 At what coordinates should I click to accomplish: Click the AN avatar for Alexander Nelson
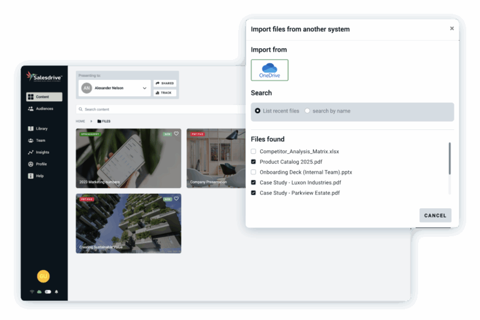pos(87,88)
